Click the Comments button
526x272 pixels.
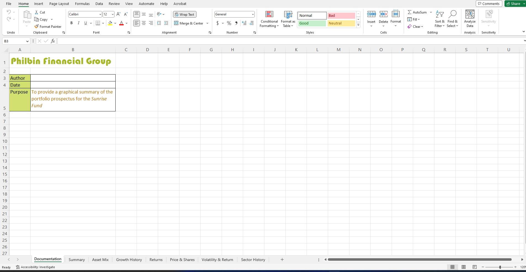(x=489, y=4)
